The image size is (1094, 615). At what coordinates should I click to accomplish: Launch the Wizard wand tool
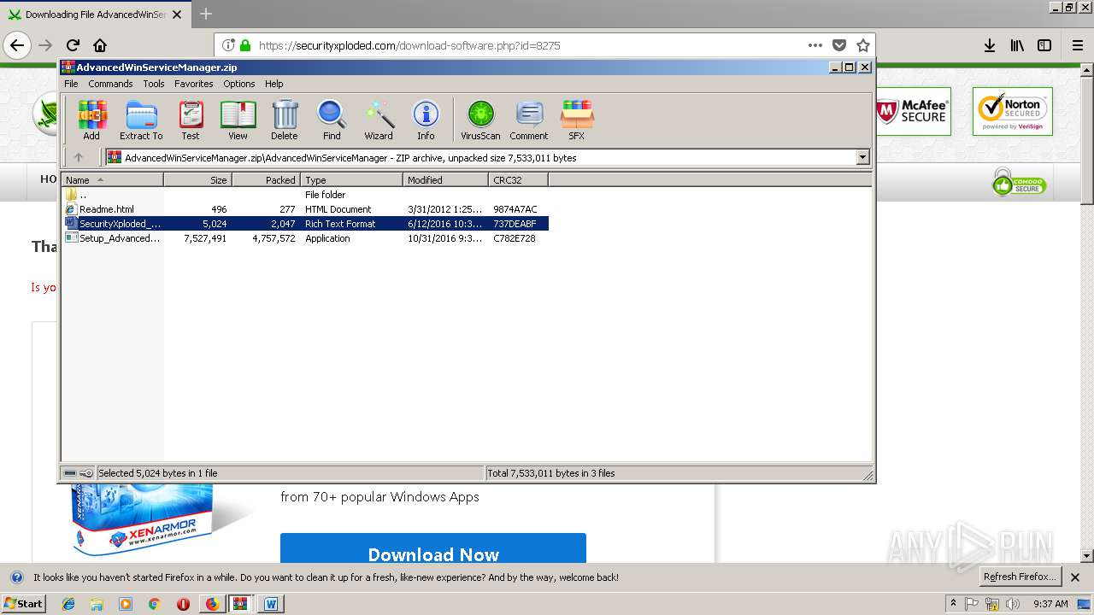point(379,120)
